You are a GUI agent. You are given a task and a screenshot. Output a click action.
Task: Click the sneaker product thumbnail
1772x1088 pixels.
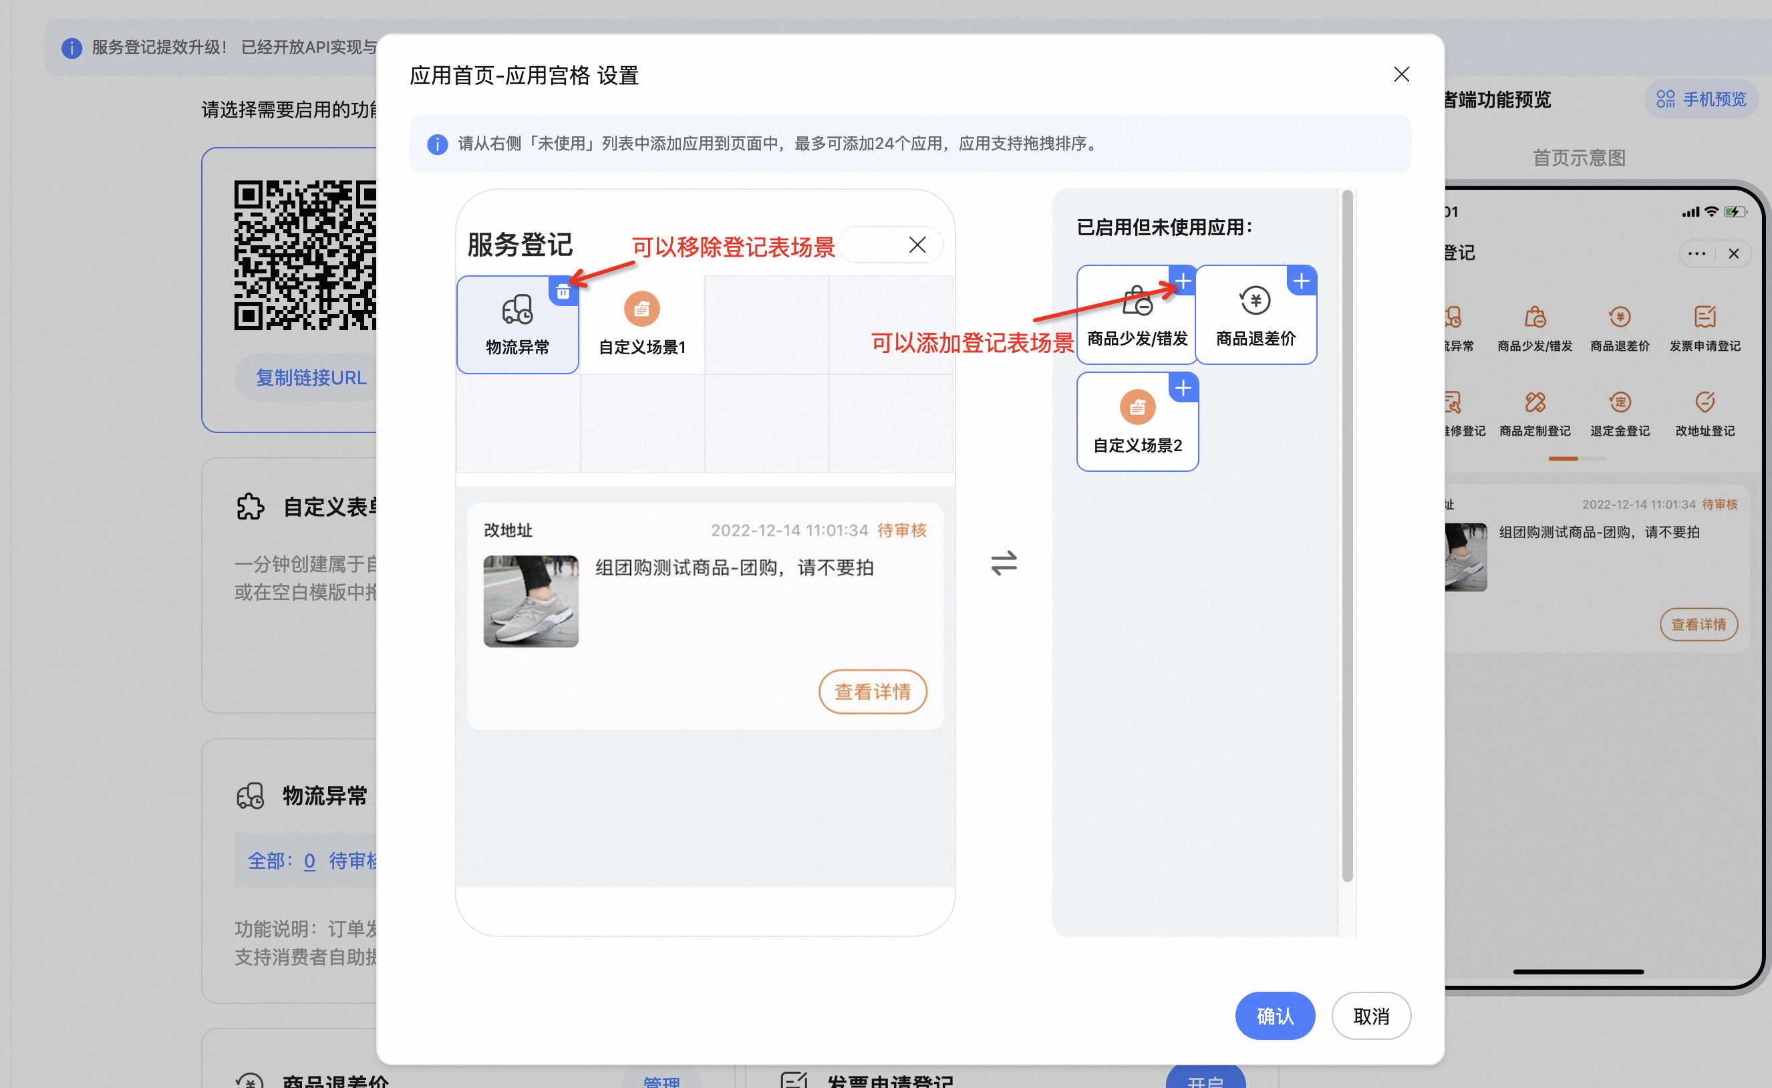531,601
